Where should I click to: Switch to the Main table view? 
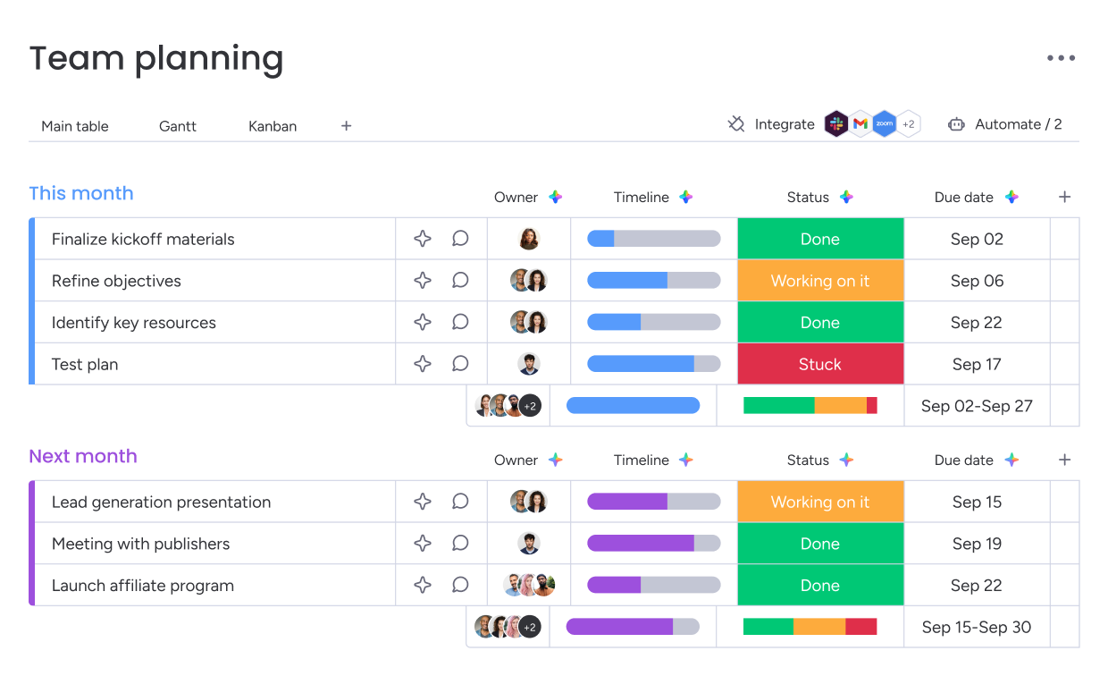point(75,126)
